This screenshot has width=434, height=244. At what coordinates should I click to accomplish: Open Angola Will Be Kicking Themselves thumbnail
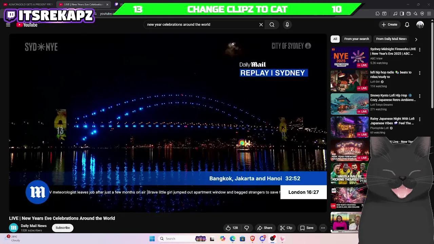[350, 173]
